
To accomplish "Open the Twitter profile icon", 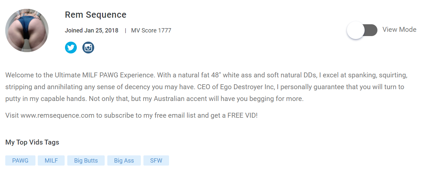I will 71,48.
